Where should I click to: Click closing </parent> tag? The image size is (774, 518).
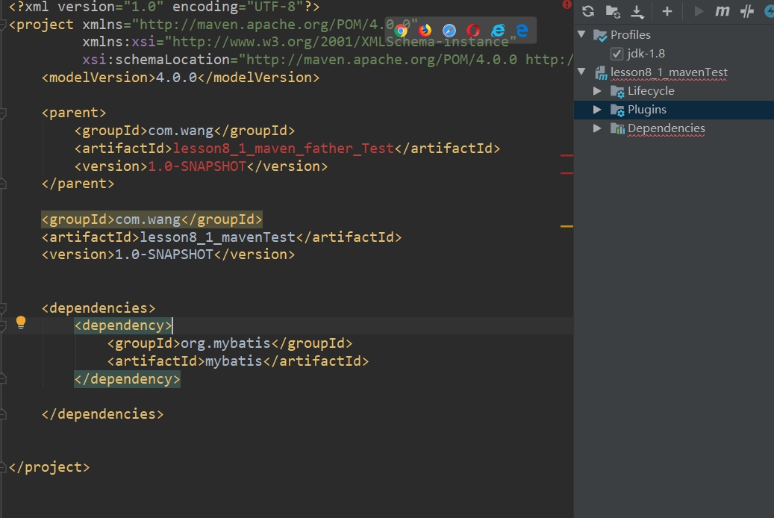click(x=78, y=184)
